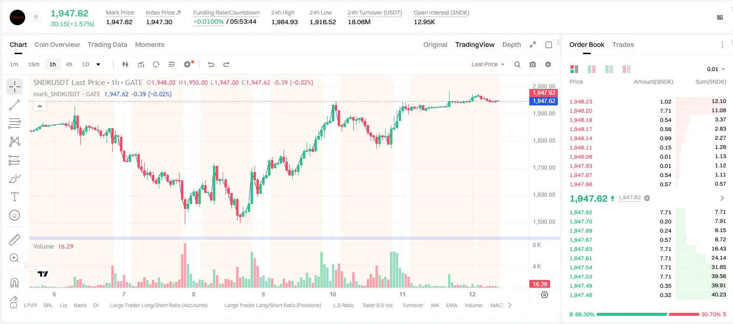The height and width of the screenshot is (324, 733).
Task: Toggle magnet mode for drawings
Action: tap(15, 282)
